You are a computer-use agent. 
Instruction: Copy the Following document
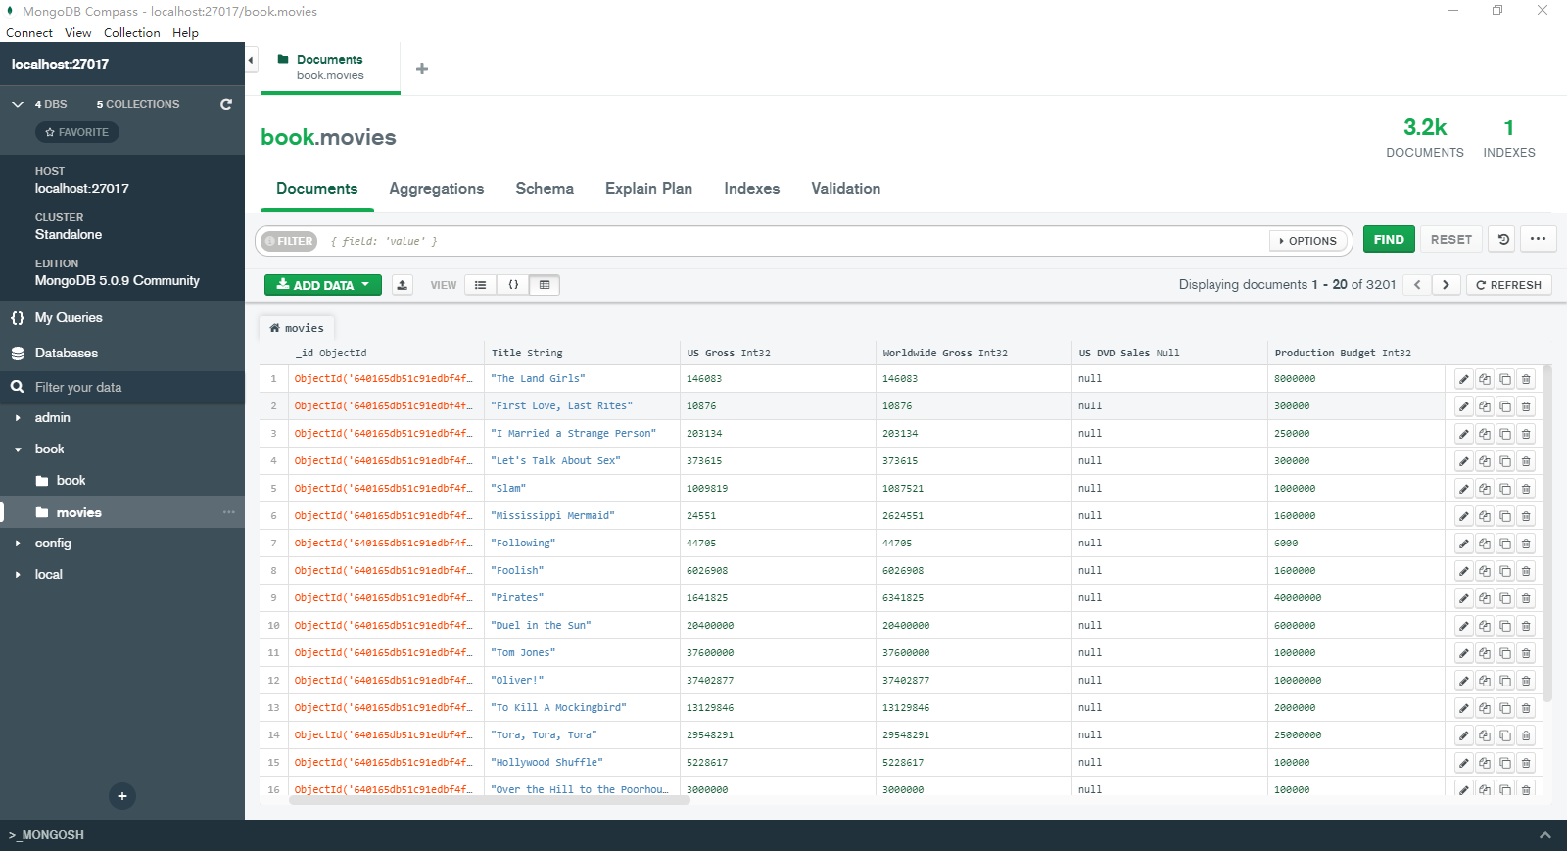click(x=1485, y=544)
